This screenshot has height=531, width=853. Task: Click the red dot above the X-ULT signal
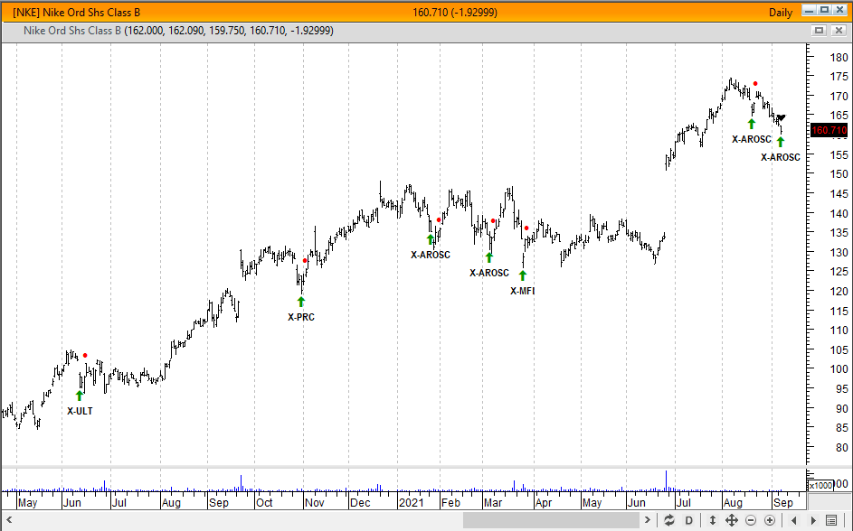click(85, 355)
